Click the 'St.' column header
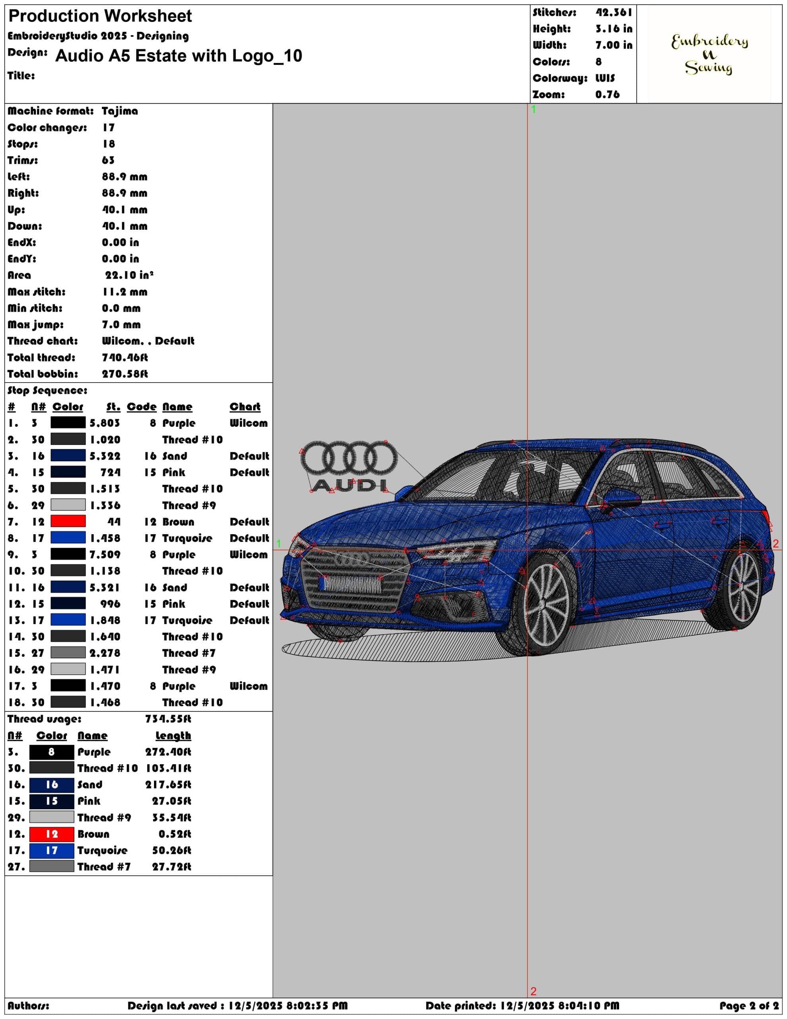 (x=113, y=407)
